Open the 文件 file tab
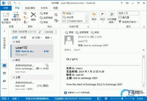 tap(6, 8)
